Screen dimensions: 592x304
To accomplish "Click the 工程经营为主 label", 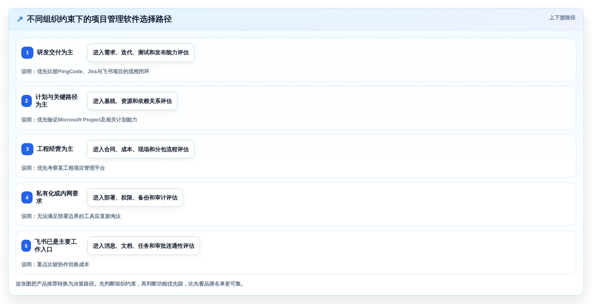I will coord(55,149).
